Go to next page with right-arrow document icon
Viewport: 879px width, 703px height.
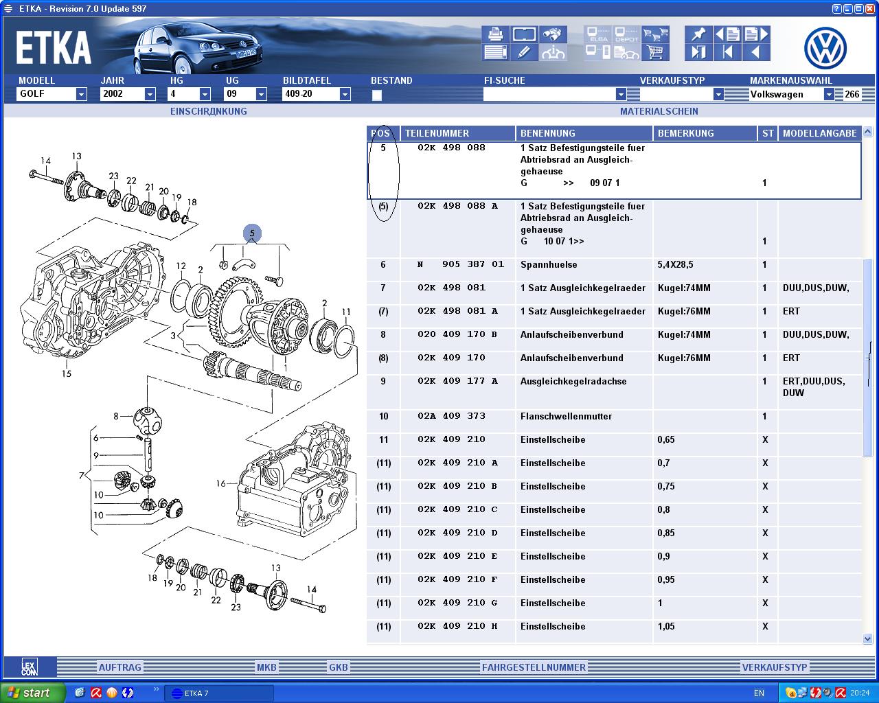(x=756, y=34)
